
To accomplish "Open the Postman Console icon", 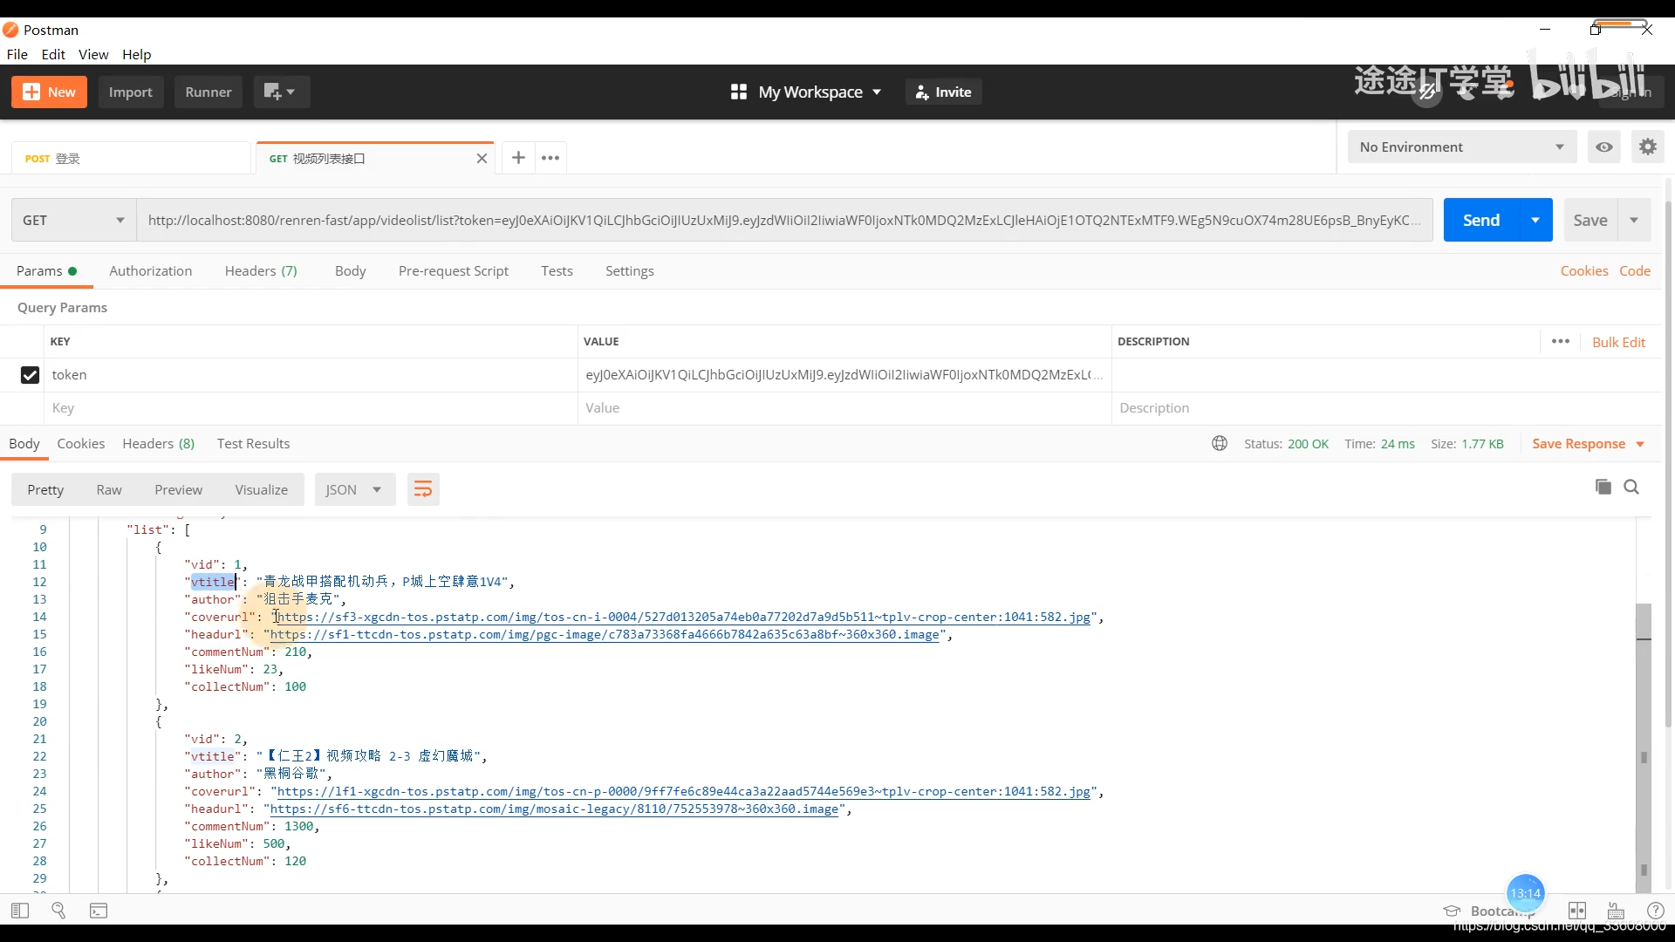I will [99, 911].
